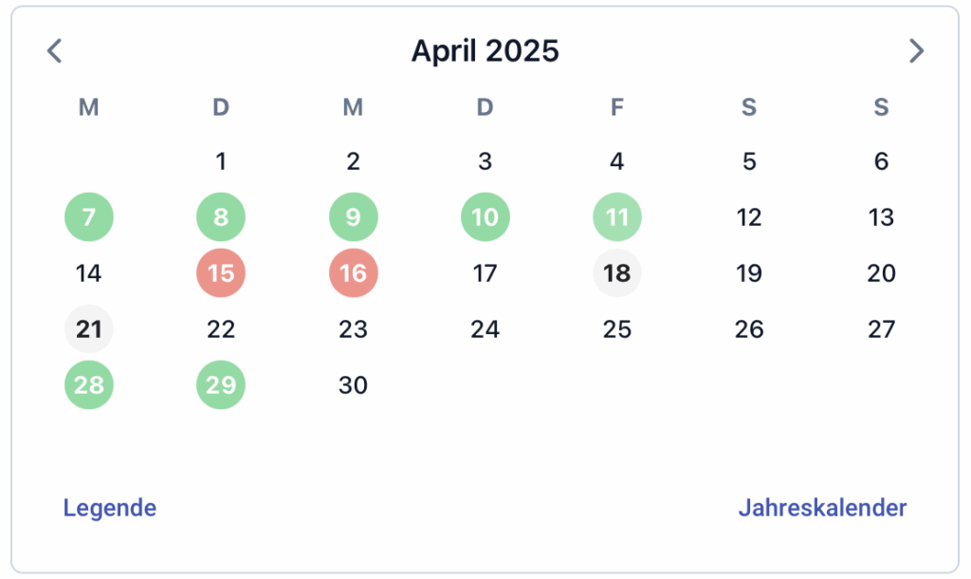Select April 1 in the calendar
The width and height of the screenshot is (971, 579).
click(221, 161)
